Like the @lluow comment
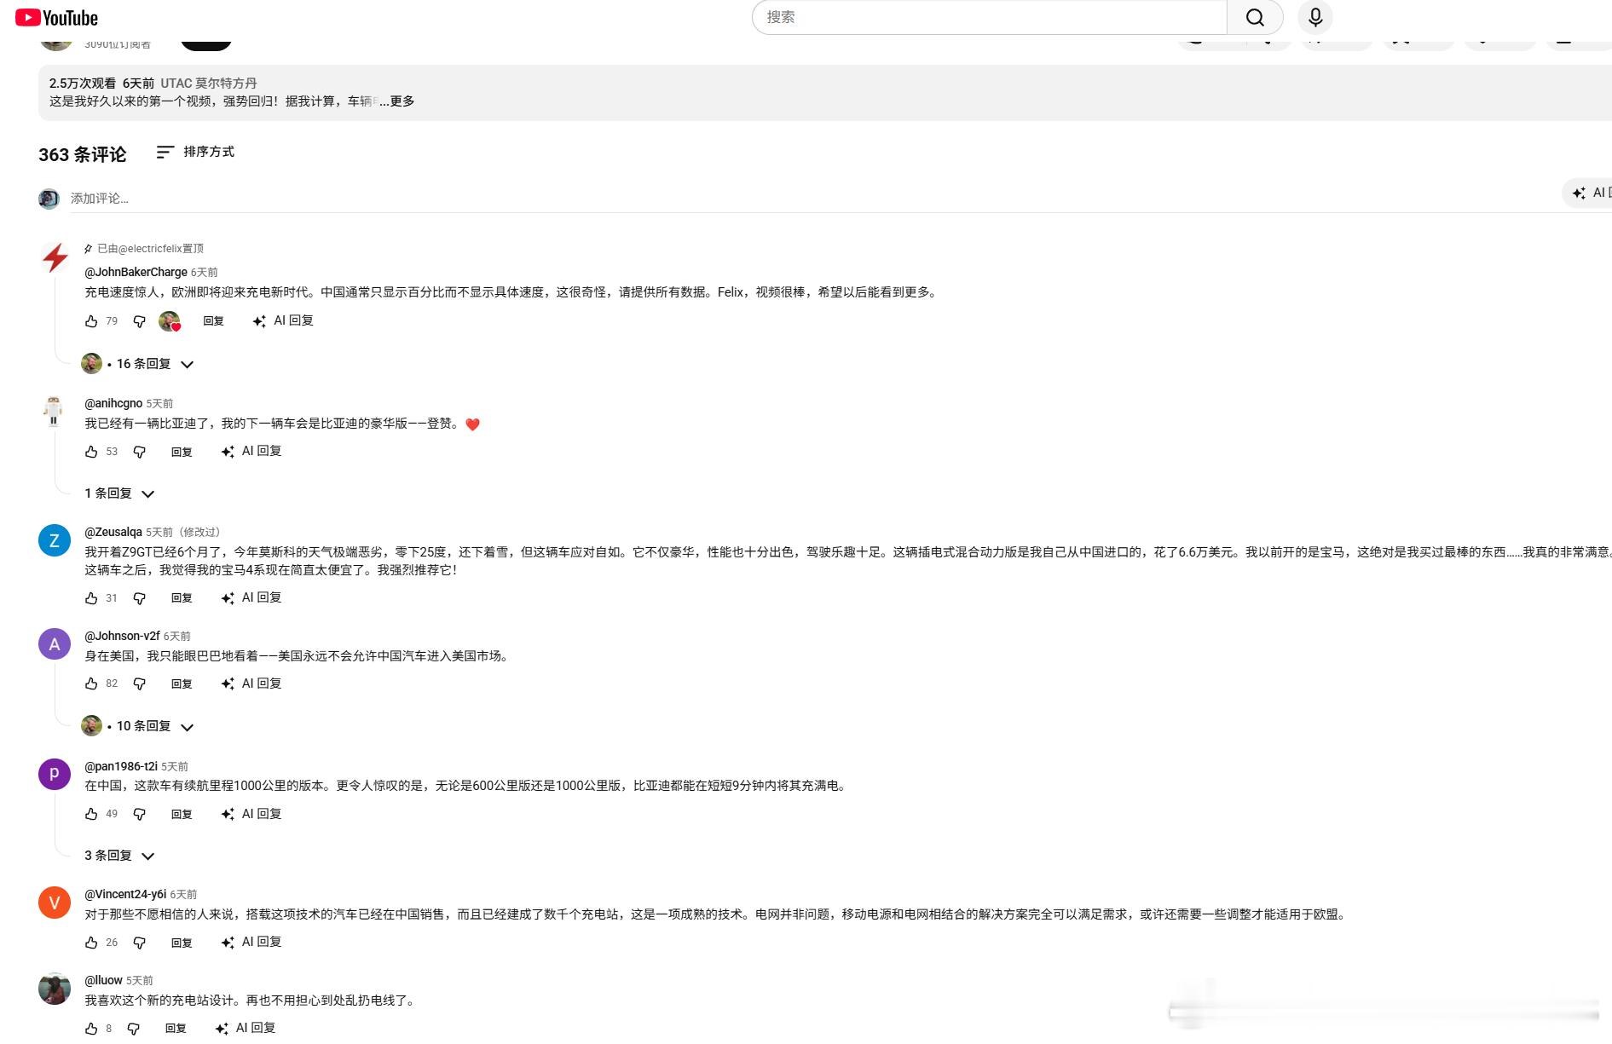Image resolution: width=1612 pixels, height=1044 pixels. 91,1029
